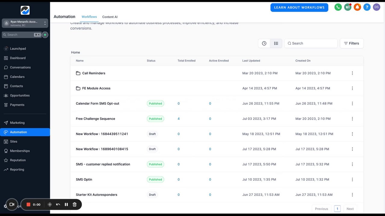This screenshot has height=216, width=385.
Task: Switch to the list view toggle
Action: [x=276, y=43]
